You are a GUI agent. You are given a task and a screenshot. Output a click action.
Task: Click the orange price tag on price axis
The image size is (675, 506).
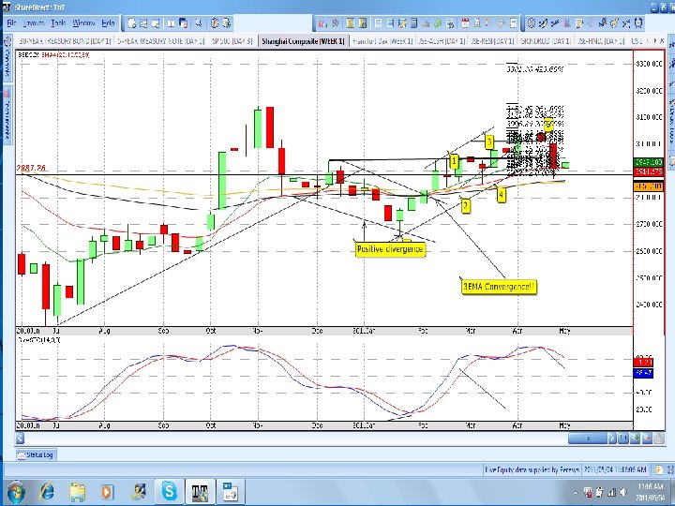649,186
